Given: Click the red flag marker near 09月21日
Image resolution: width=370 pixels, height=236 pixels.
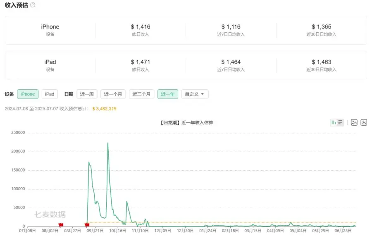Looking at the screenshot, I should coord(87,225).
